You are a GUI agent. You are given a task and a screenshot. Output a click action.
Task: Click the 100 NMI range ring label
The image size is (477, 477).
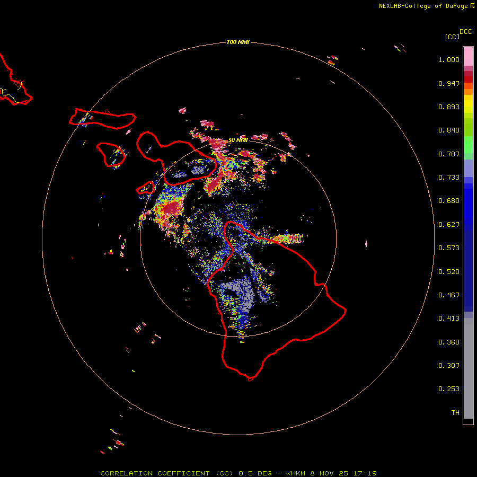[x=238, y=42]
